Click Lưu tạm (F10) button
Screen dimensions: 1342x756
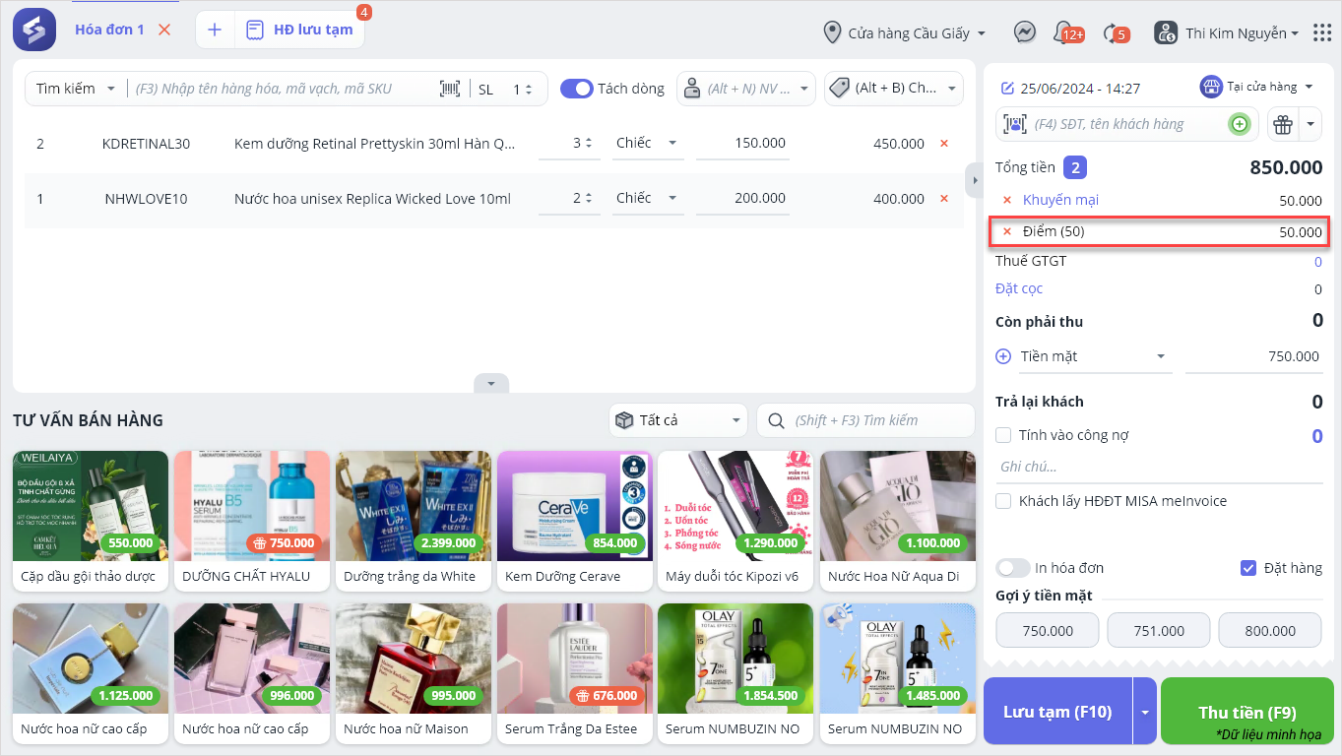pos(1057,711)
